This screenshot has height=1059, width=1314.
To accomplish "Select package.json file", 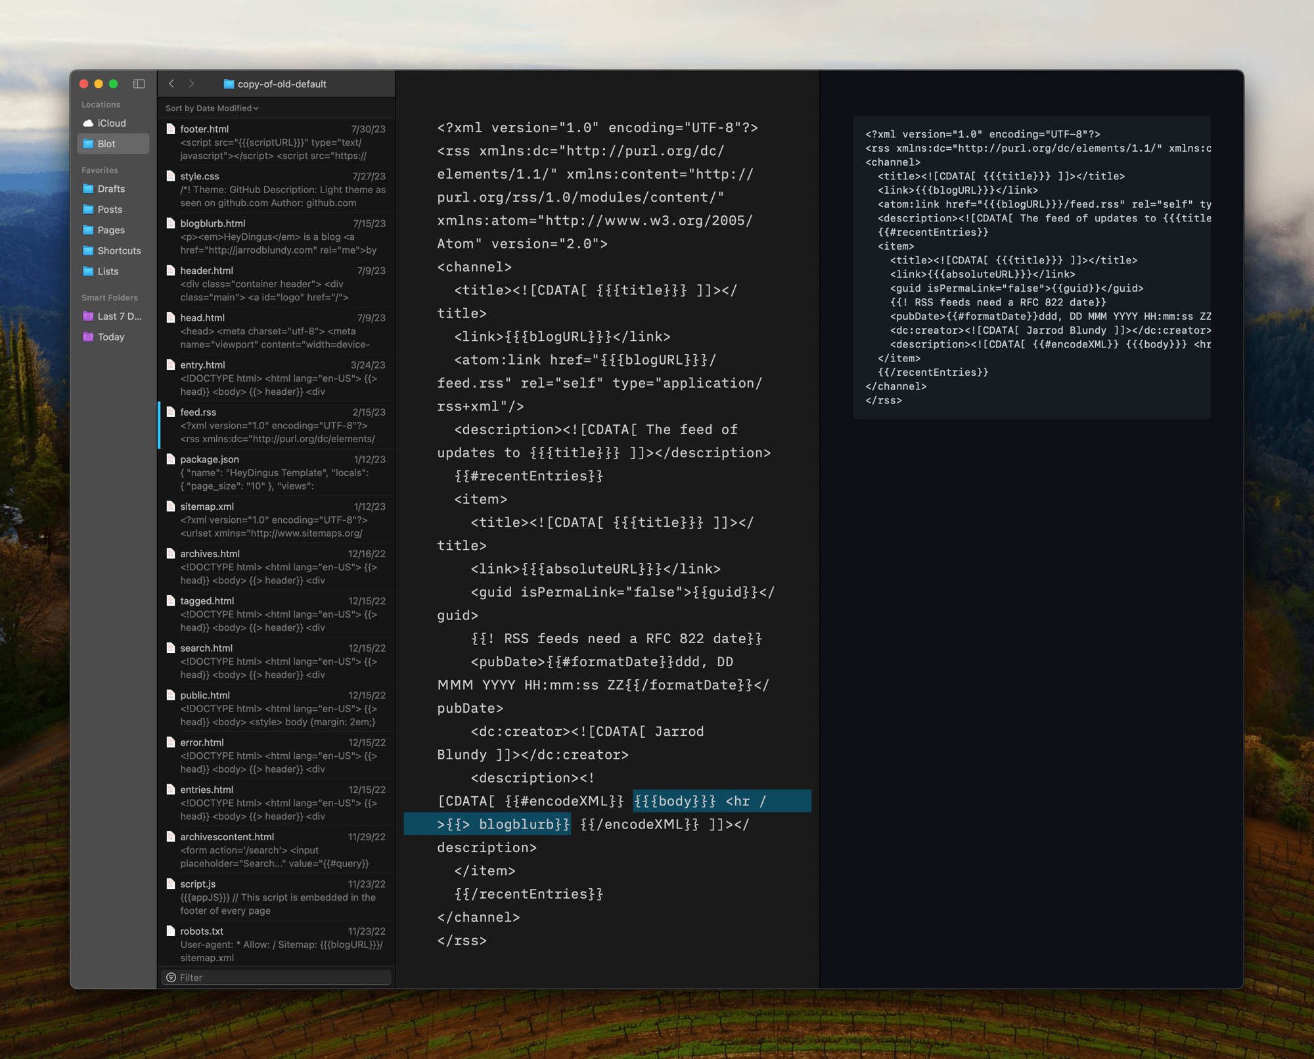I will (x=277, y=472).
